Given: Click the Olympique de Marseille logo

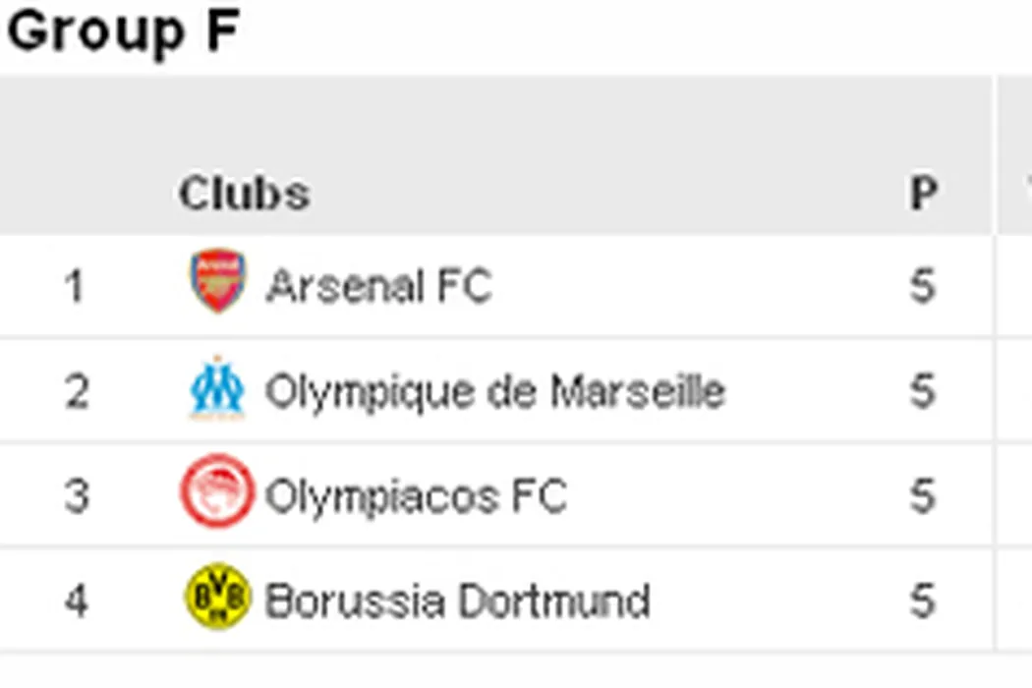Looking at the screenshot, I should point(217,389).
